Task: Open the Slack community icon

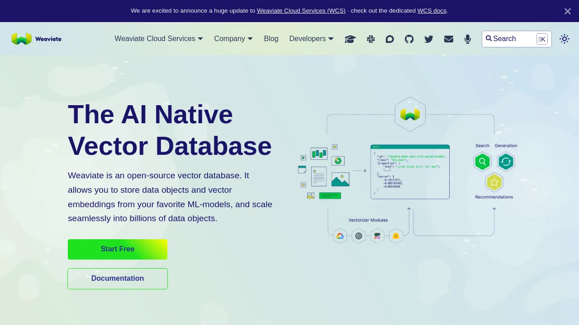Action: (370, 39)
